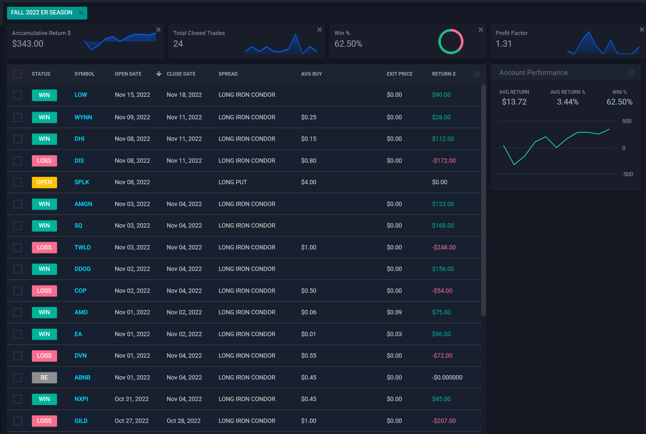Remove the FALL 2022 ER SEASON tag
The image size is (646, 434).
(81, 13)
